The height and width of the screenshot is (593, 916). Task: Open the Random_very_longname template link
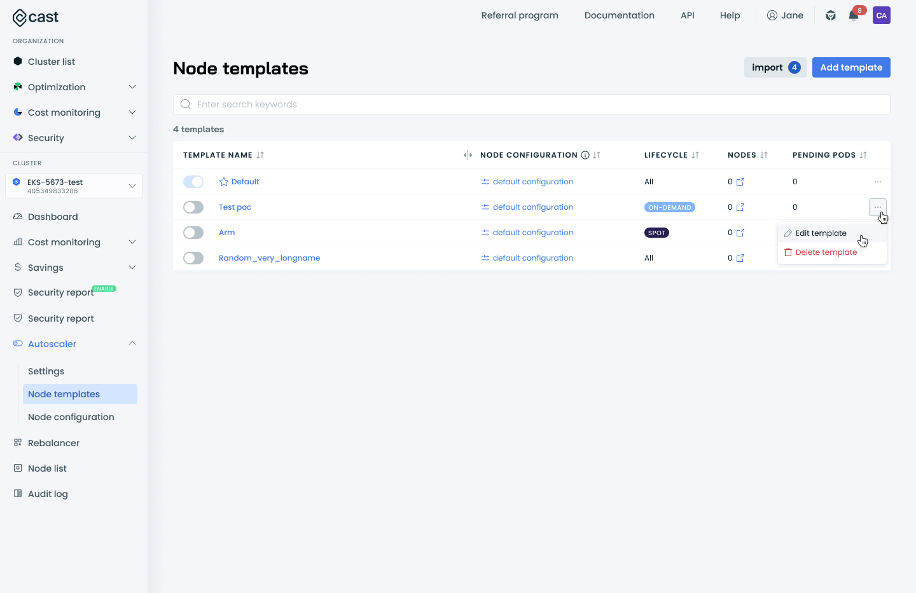pos(269,258)
